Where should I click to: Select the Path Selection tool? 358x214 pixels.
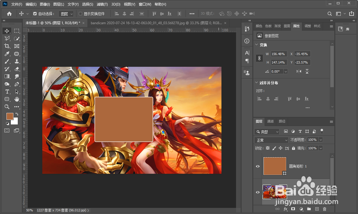pyautogui.click(x=17, y=92)
